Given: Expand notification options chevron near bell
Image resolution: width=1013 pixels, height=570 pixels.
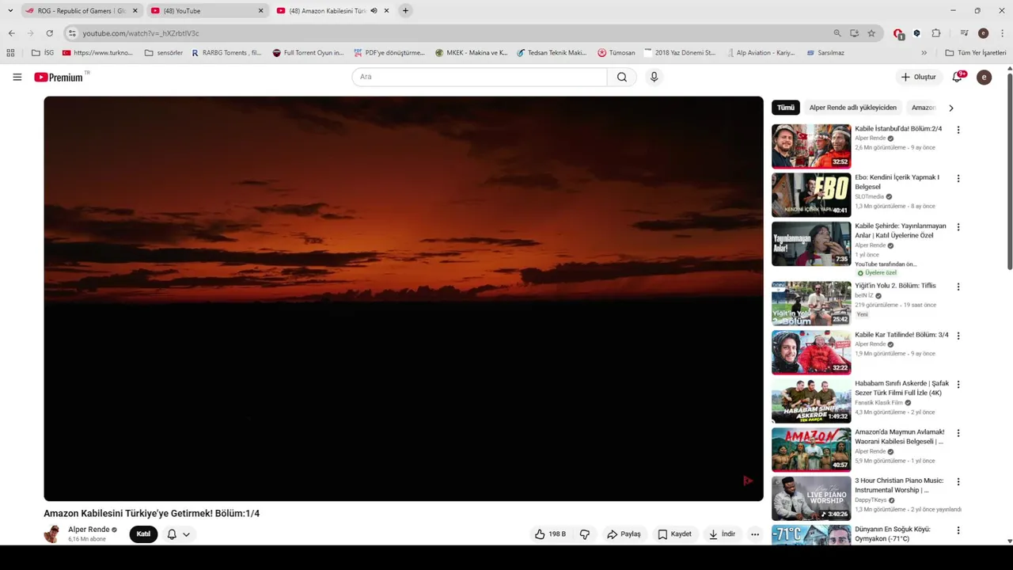Looking at the screenshot, I should point(186,534).
